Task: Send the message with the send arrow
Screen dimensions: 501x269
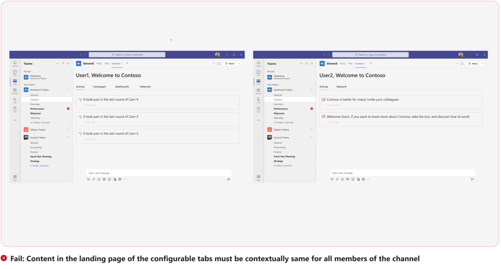Action: [229, 179]
